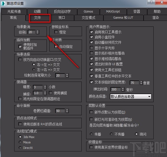
Task: Toggle 文本按钮的固定宽度 checkbox
Action: (x=91, y=82)
